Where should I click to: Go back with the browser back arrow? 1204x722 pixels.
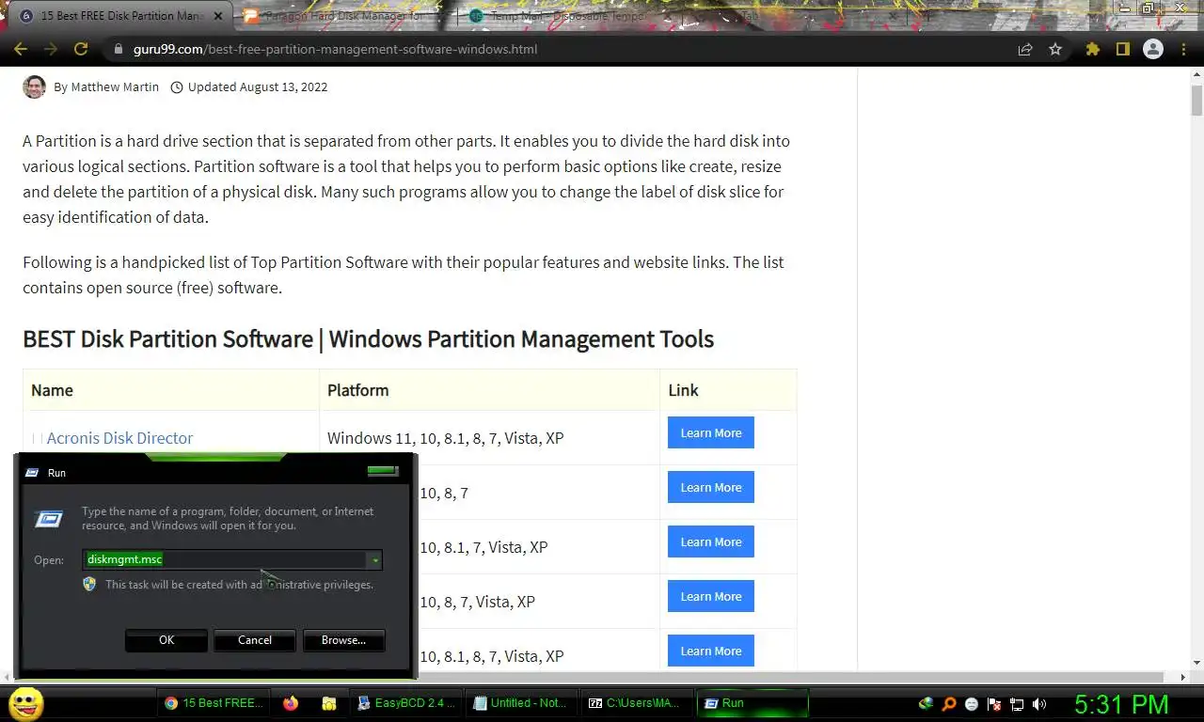[x=21, y=49]
